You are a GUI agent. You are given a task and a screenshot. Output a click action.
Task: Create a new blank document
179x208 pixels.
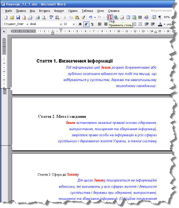[x=6, y=17]
